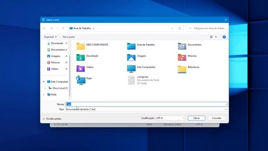Open recent locations chevron beside forward arrow
The image size is (268, 151).
(57, 28)
